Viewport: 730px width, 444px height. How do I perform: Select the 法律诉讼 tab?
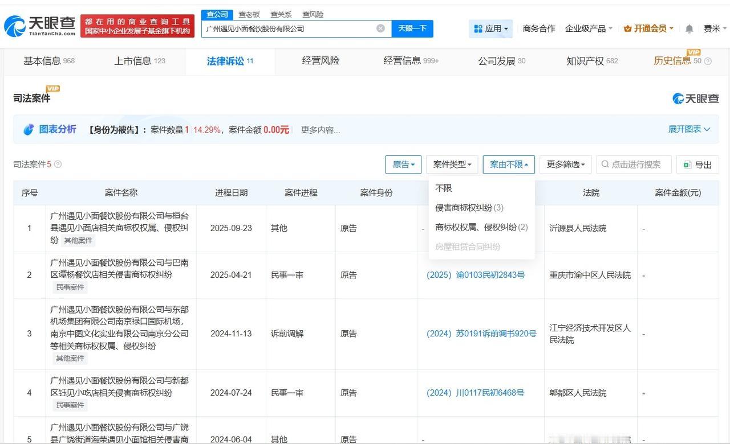click(230, 61)
